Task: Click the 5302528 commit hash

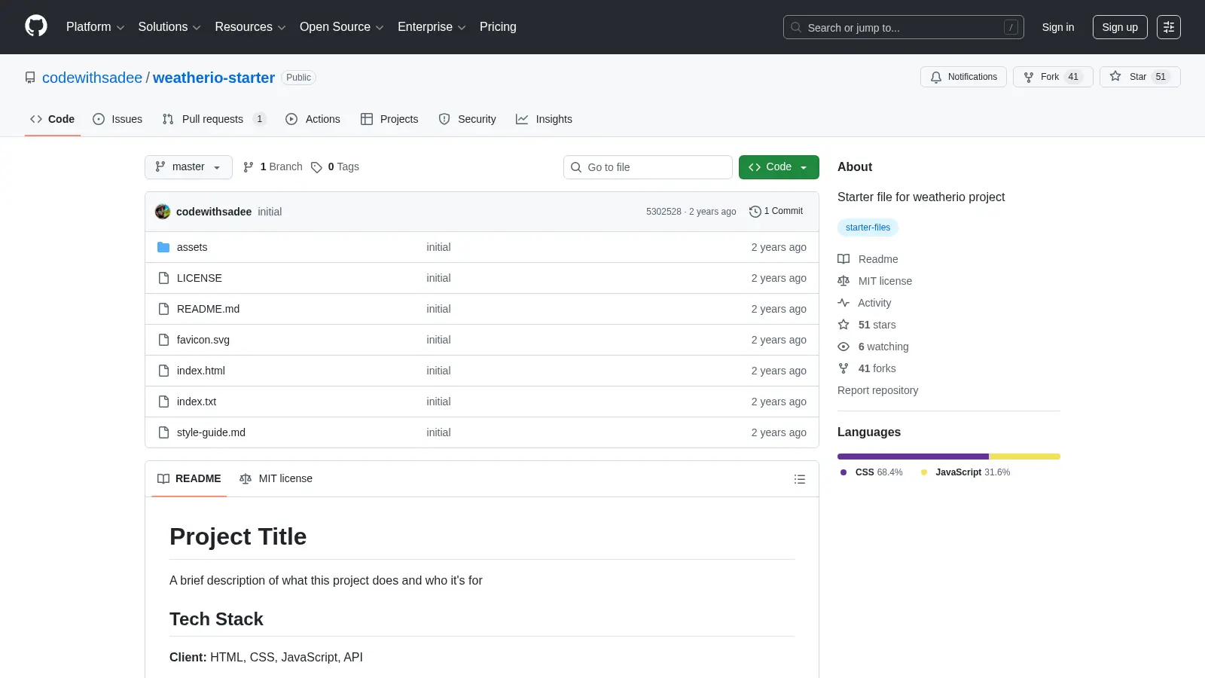Action: [664, 212]
